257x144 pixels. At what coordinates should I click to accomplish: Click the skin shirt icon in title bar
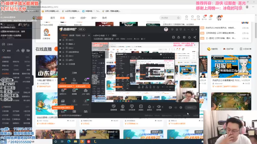click(181, 29)
